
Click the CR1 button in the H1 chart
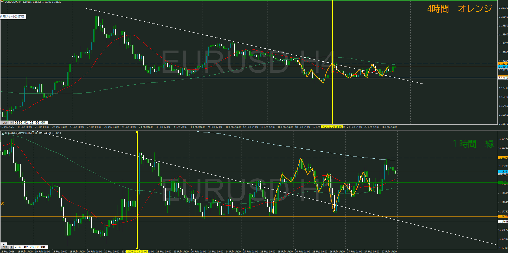pyautogui.click(x=5, y=247)
